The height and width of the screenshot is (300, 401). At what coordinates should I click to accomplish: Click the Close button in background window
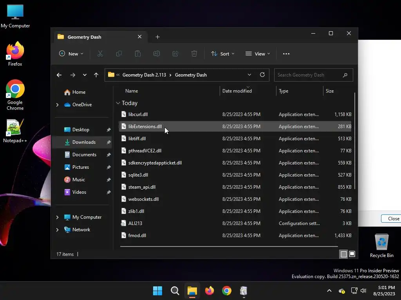(x=391, y=219)
